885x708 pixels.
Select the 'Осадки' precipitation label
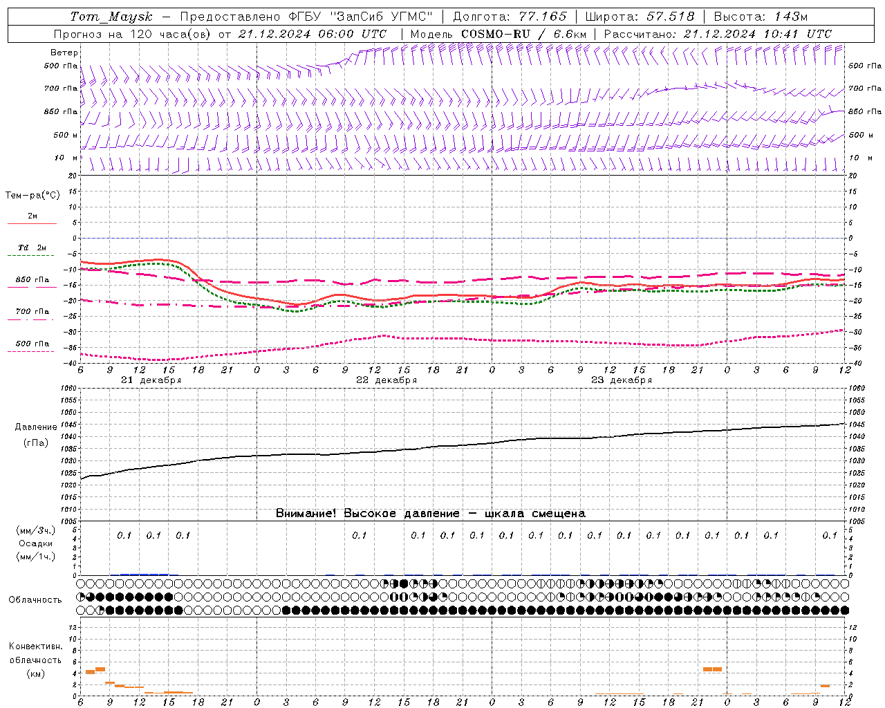pos(36,543)
